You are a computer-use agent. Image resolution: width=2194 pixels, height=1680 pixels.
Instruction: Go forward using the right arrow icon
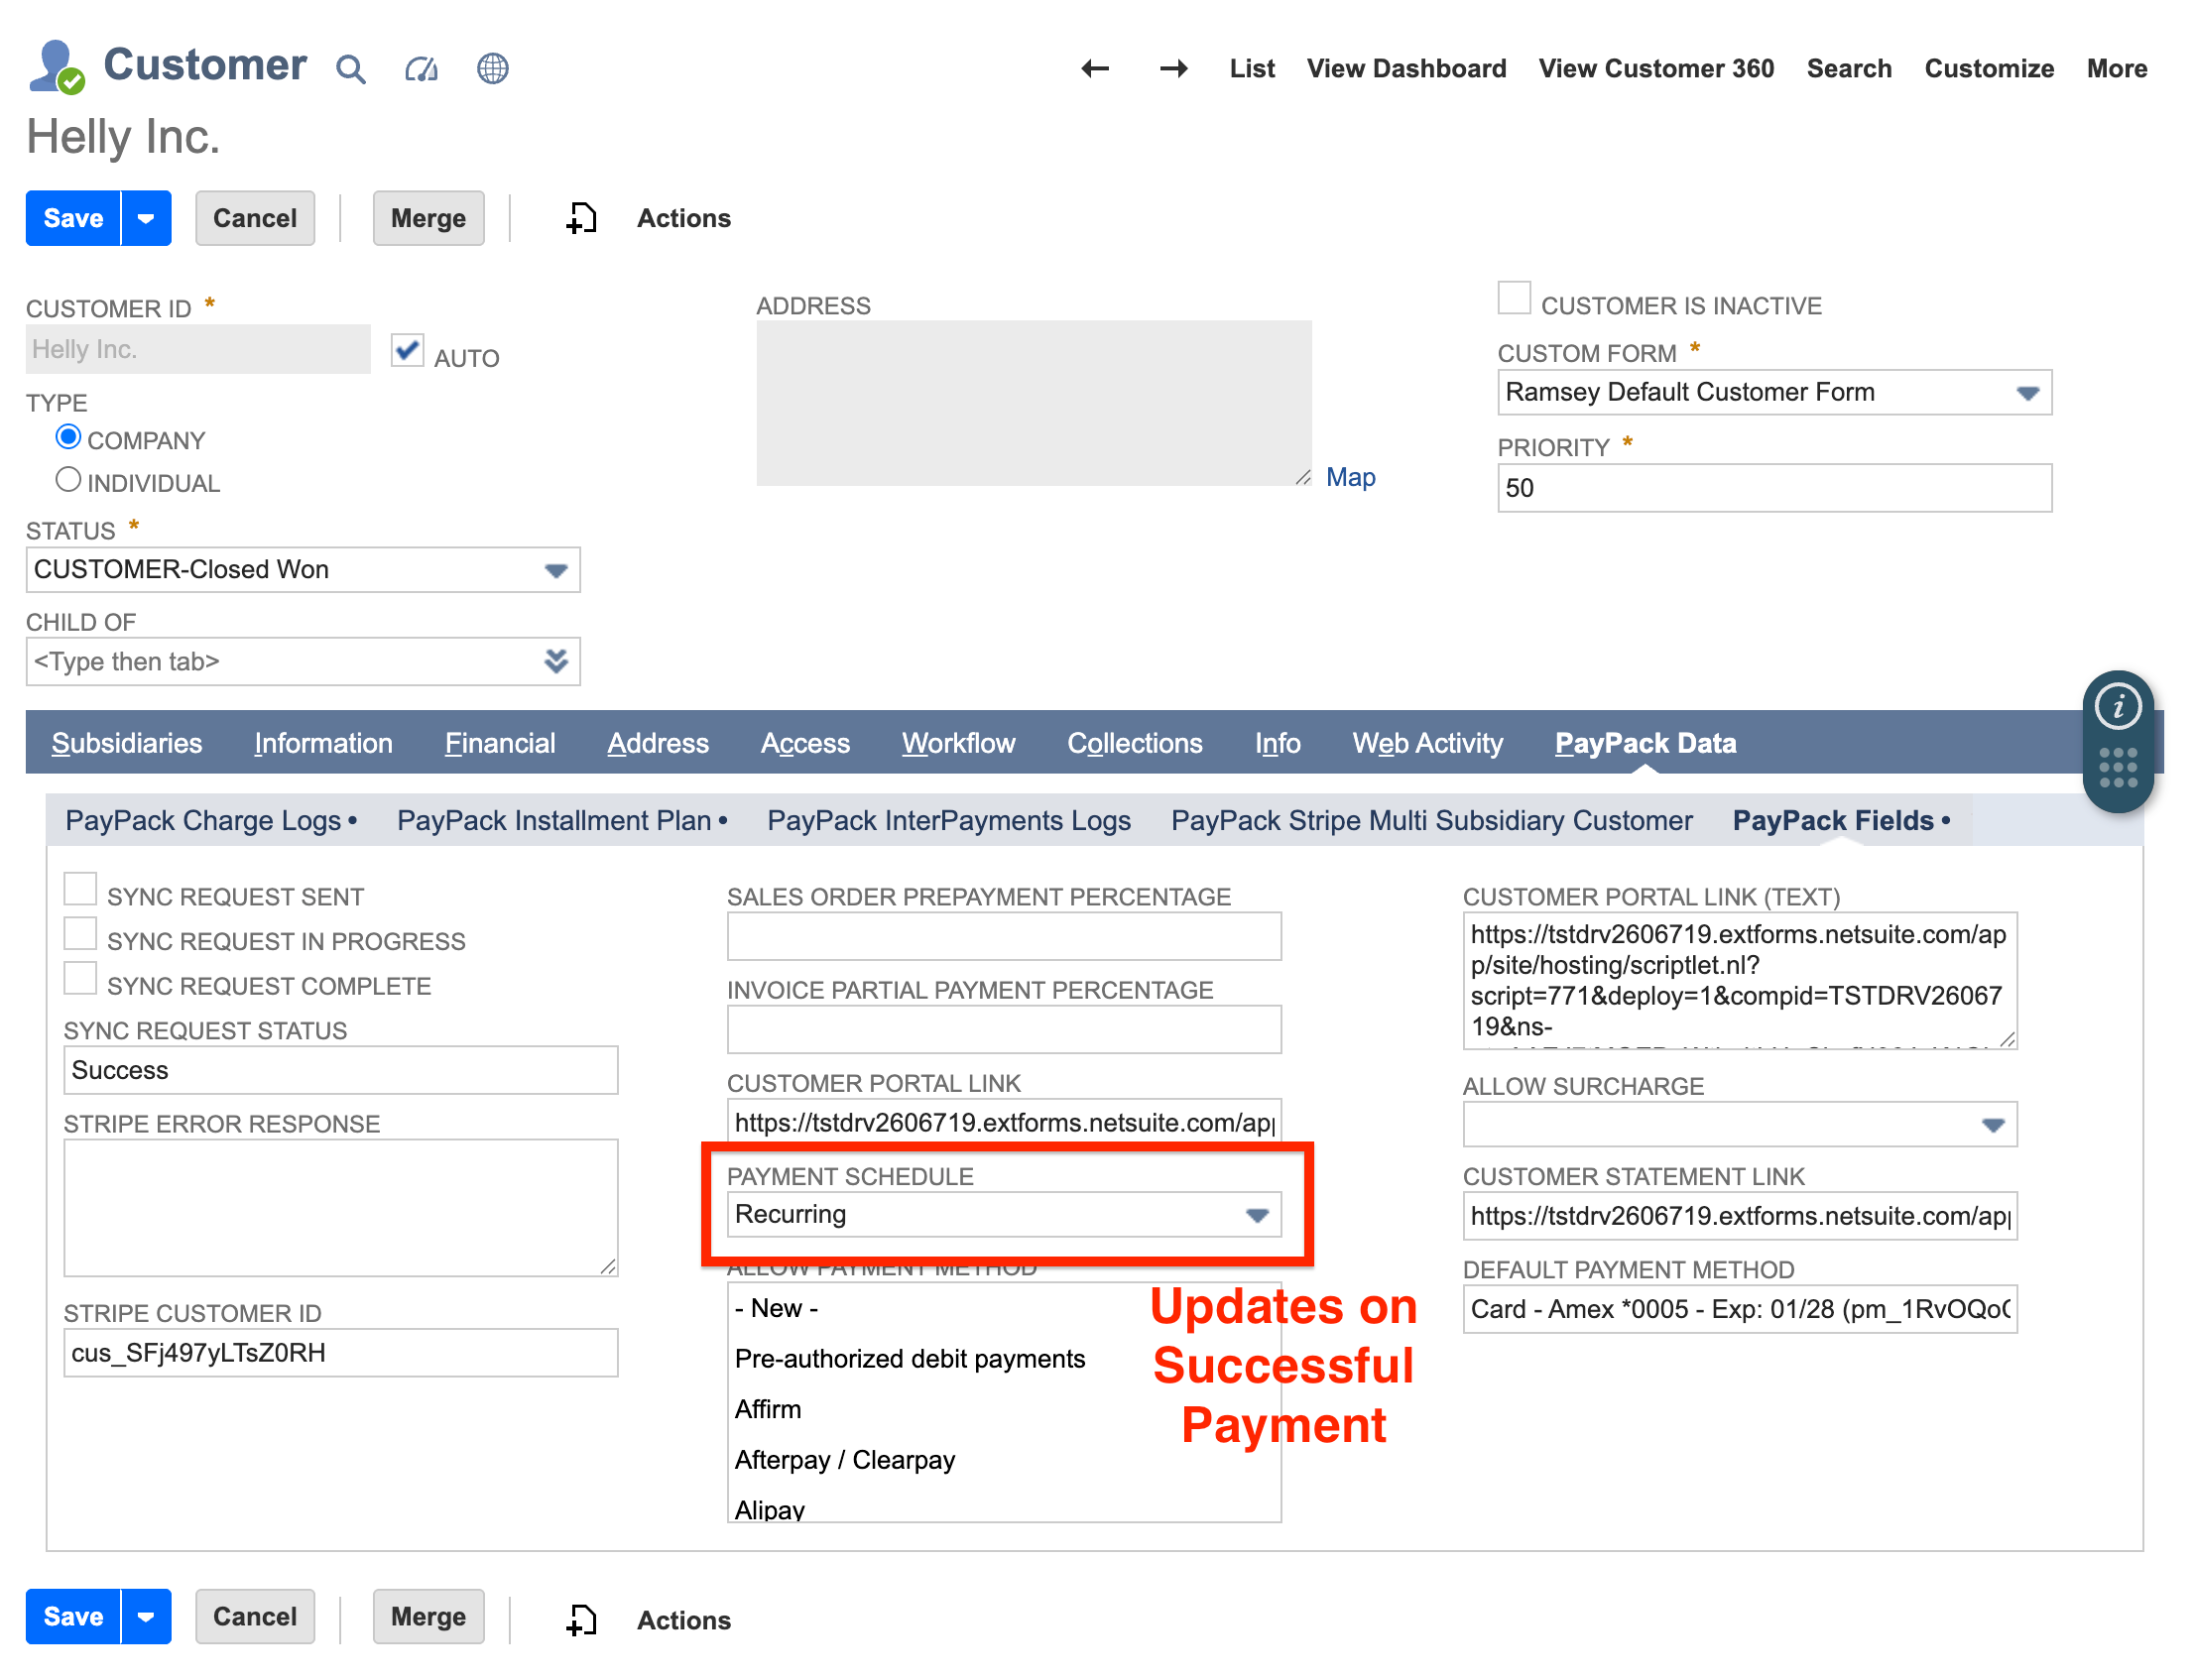coord(1174,68)
